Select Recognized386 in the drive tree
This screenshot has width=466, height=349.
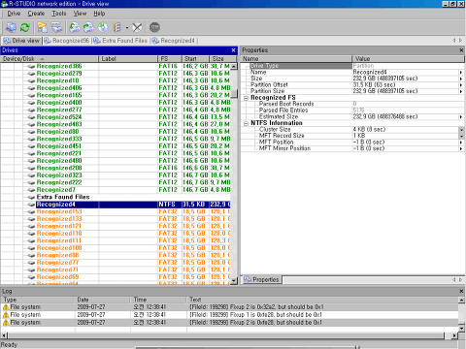coord(59,66)
